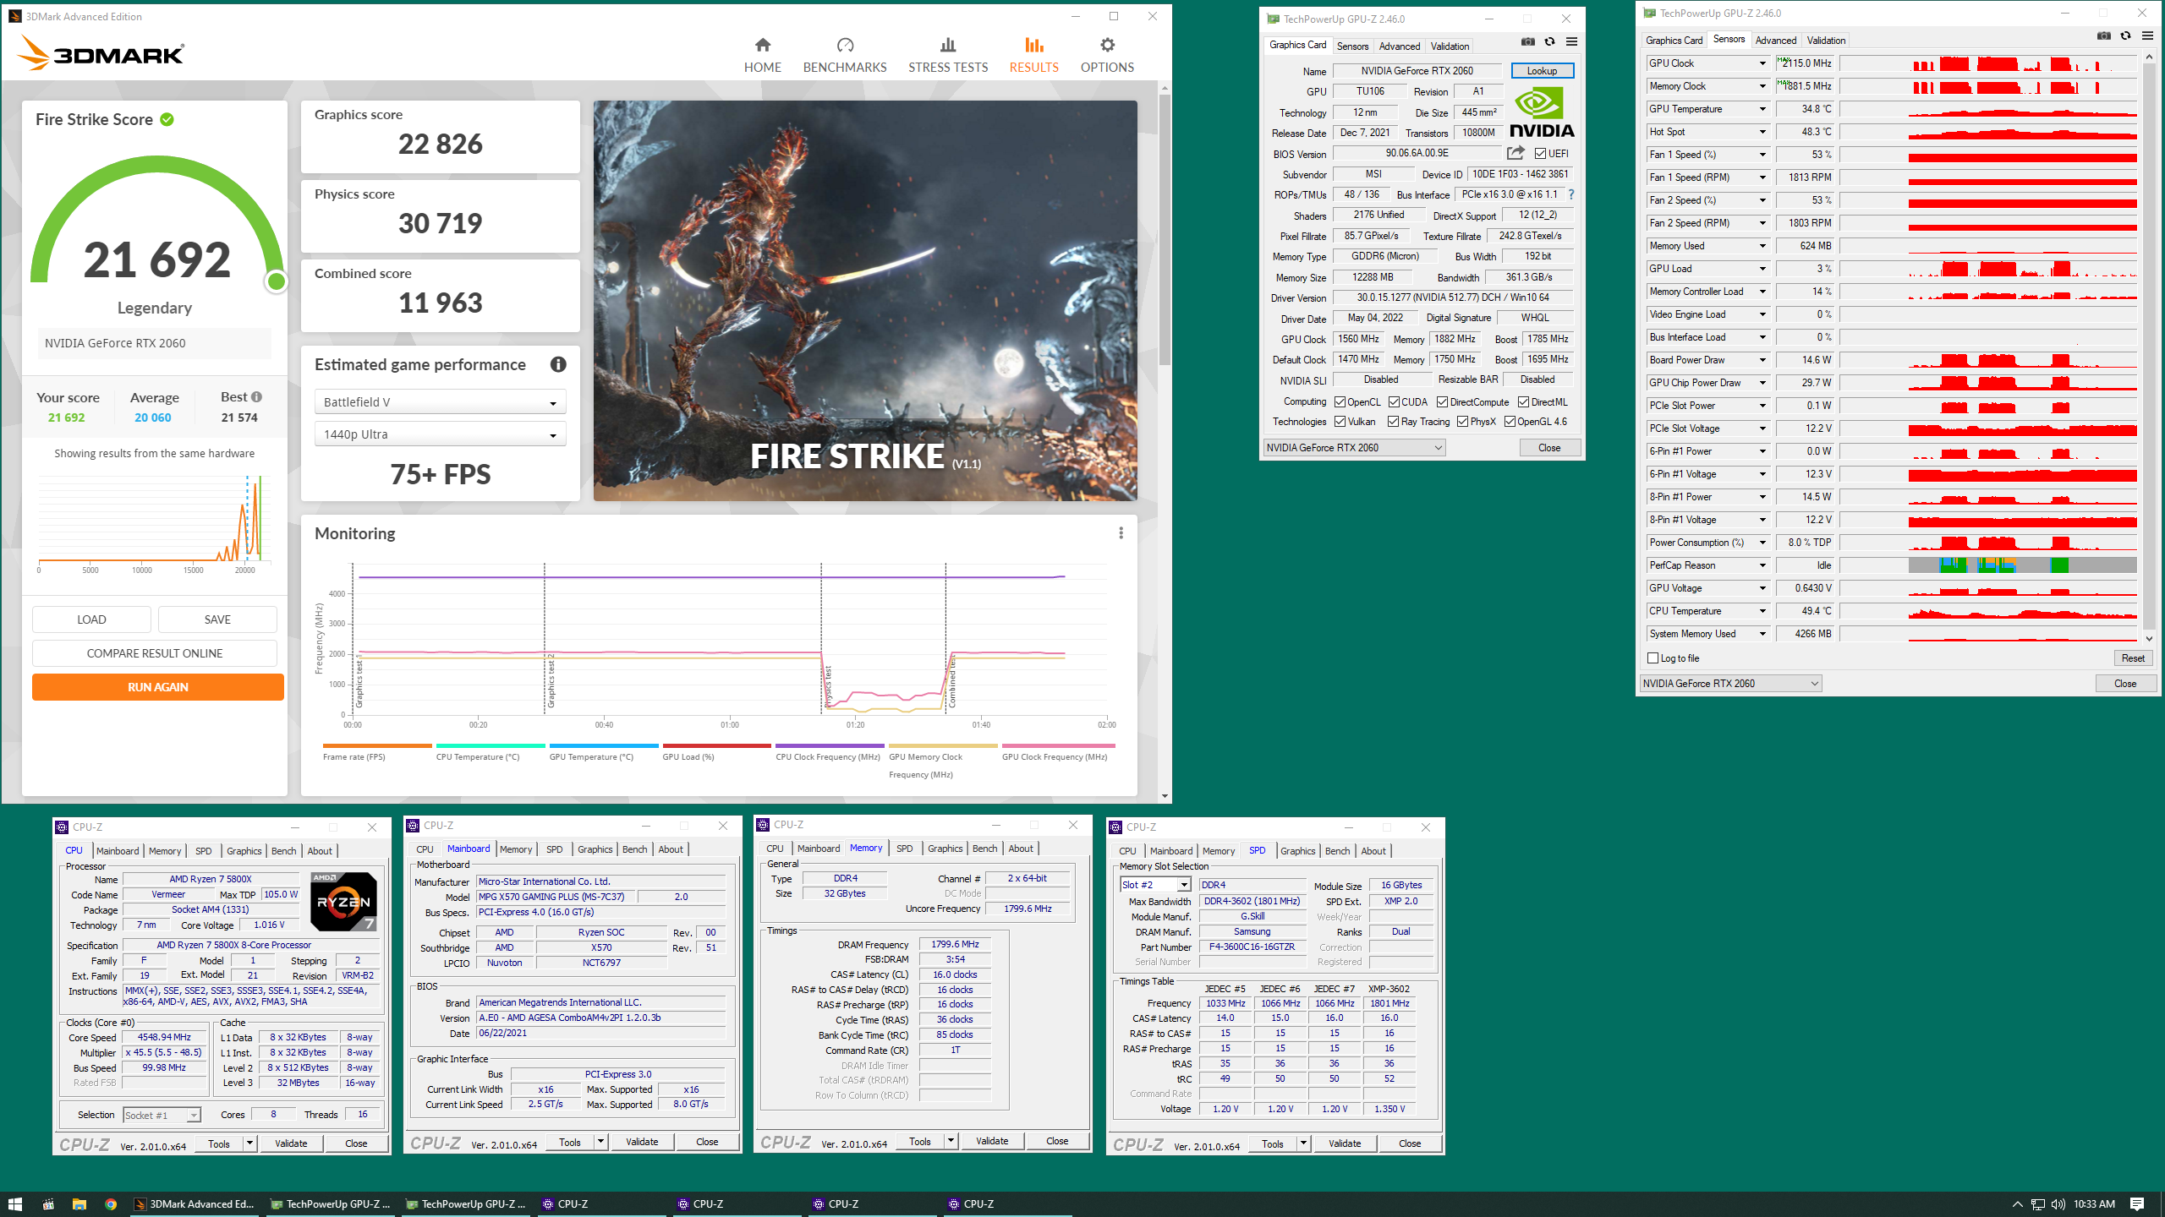
Task: Open BENCHMARKS in 3DMark navigation
Action: coord(845,56)
